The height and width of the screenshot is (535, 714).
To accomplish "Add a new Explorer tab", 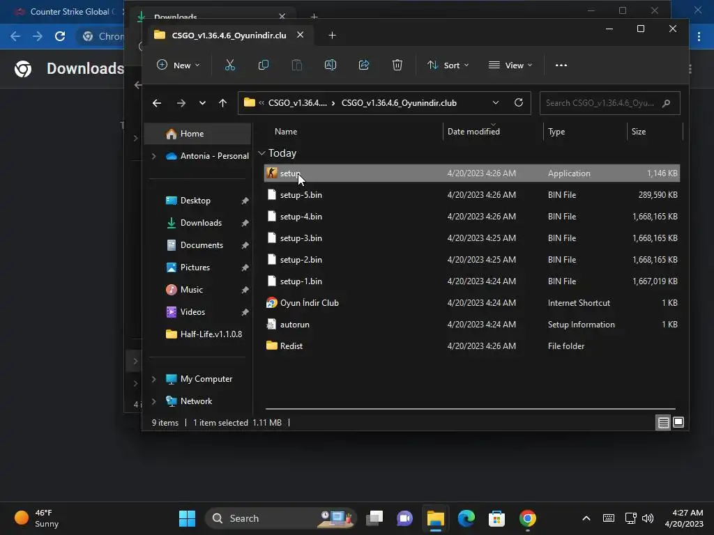I will pyautogui.click(x=332, y=36).
